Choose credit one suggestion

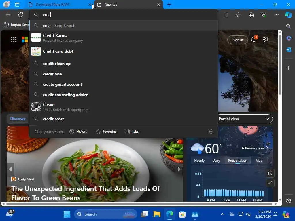(123, 74)
